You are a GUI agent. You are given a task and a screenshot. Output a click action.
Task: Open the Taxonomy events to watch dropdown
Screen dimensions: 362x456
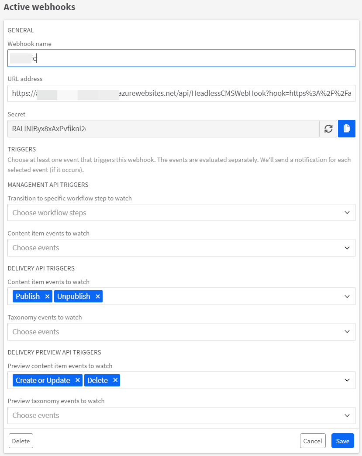[347, 332]
